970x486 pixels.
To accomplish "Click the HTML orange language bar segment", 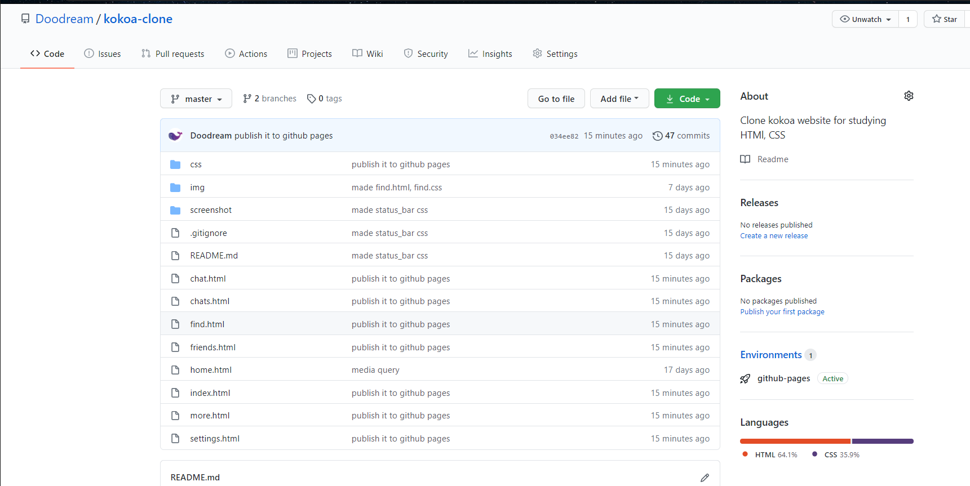I will pos(795,442).
